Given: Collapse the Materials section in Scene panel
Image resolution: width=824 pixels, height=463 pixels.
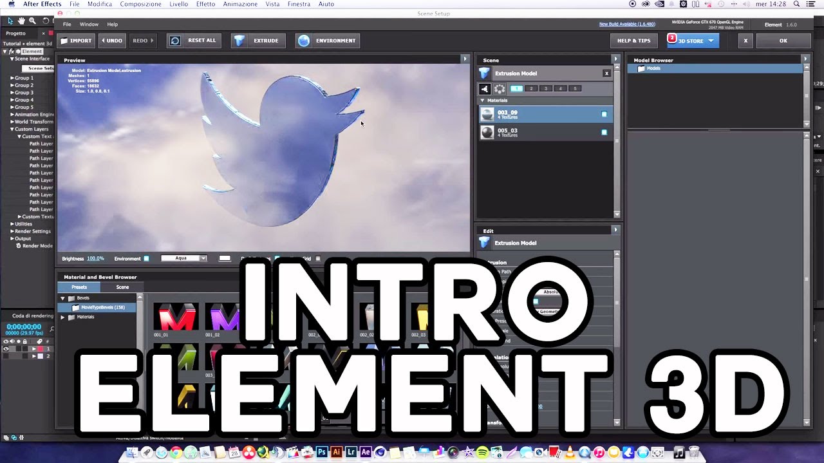Looking at the screenshot, I should (483, 100).
